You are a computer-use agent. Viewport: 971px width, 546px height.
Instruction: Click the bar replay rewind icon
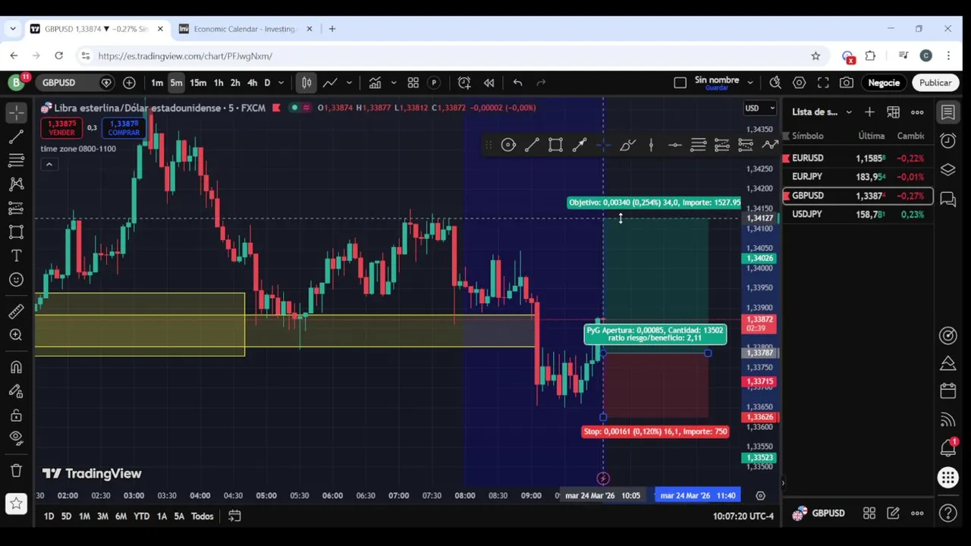[489, 83]
